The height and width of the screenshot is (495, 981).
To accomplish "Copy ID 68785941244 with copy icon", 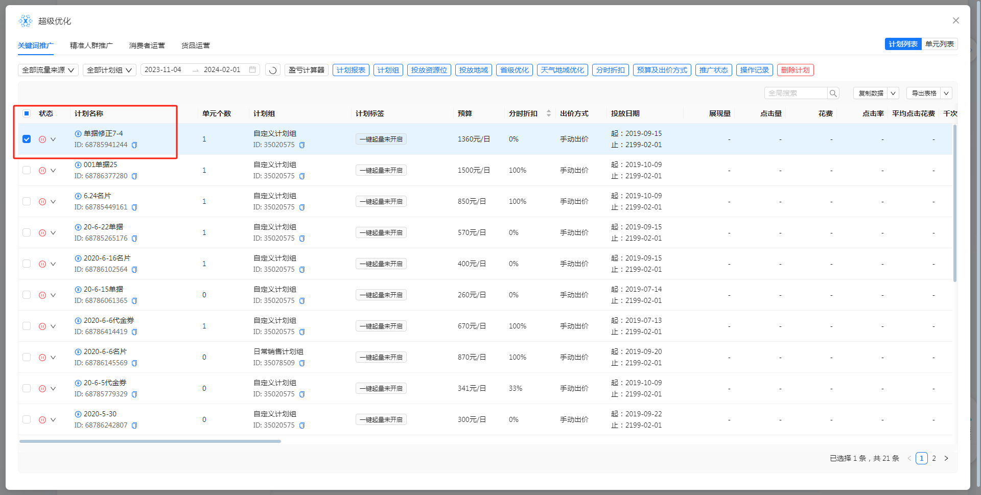I will (x=134, y=145).
